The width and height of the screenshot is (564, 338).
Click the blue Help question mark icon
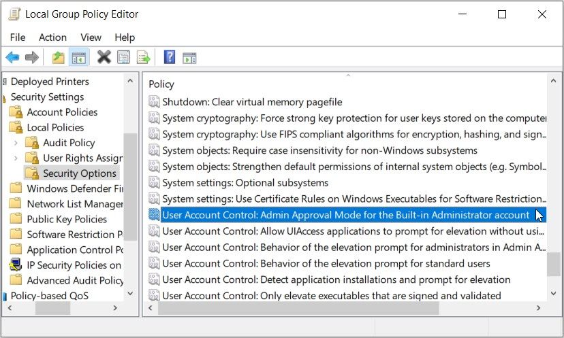coord(170,57)
